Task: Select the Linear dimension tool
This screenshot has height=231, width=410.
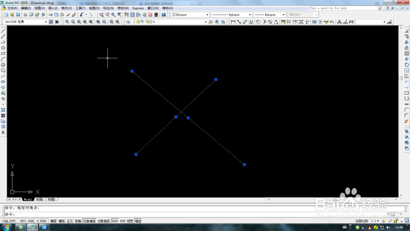Action: (x=233, y=22)
